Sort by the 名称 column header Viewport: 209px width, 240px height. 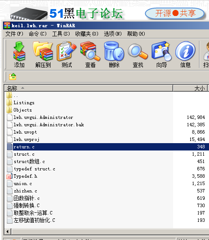(89, 88)
